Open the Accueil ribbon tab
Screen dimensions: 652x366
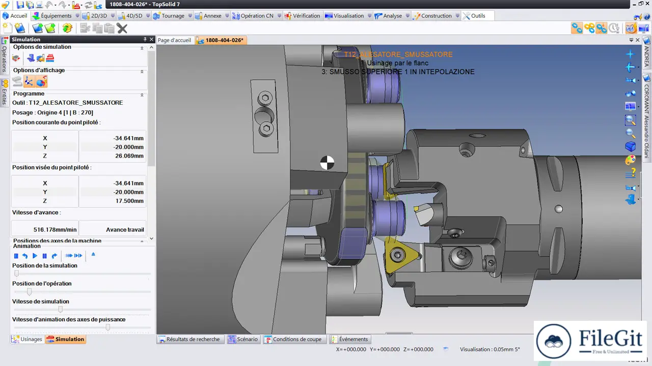pos(15,16)
